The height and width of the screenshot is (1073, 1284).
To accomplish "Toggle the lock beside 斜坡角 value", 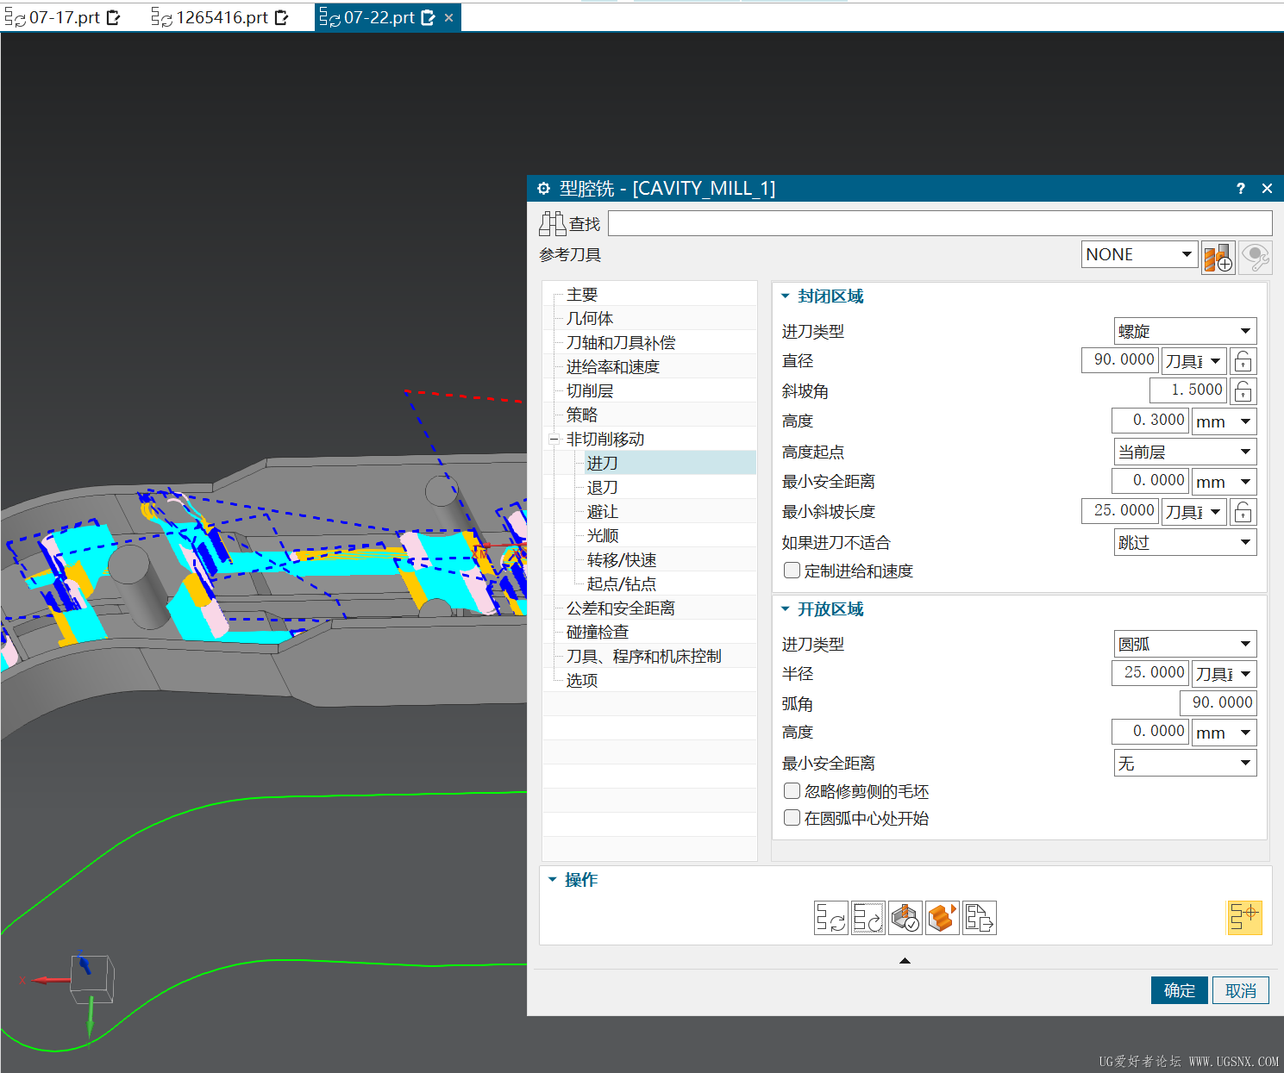I will pos(1243,391).
